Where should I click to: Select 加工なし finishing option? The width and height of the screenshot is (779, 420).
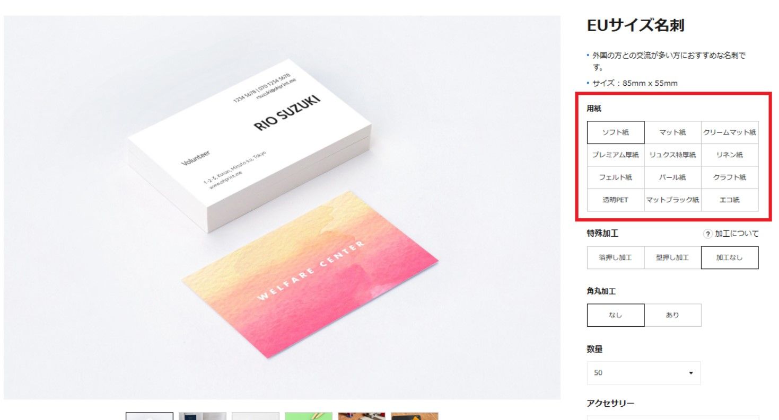coord(730,258)
